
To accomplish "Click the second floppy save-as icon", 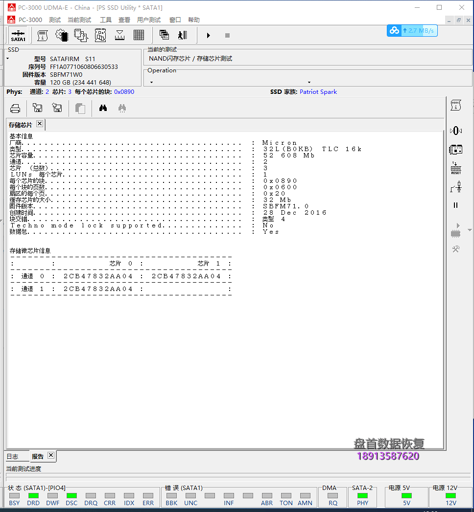I will pos(57,108).
